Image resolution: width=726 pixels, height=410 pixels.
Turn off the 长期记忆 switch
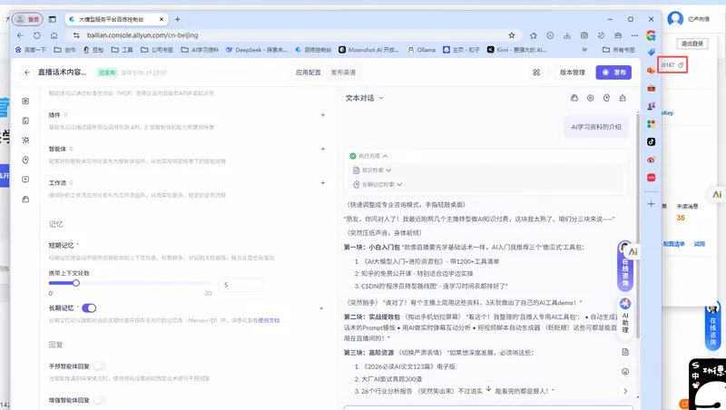click(x=89, y=308)
